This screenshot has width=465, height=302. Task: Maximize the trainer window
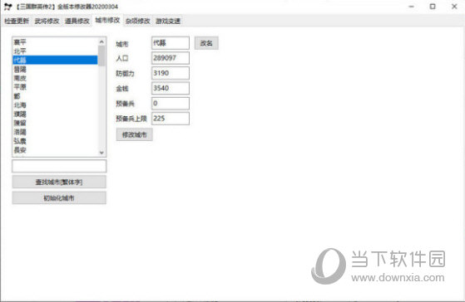click(433, 7)
